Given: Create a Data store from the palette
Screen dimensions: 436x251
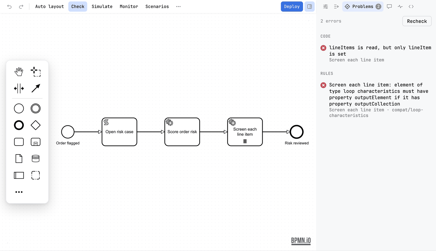Looking at the screenshot, I should (x=36, y=159).
